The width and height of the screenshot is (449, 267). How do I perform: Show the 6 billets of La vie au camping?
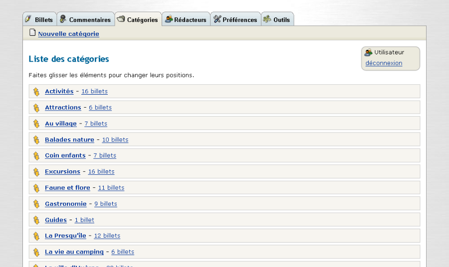[x=122, y=252]
